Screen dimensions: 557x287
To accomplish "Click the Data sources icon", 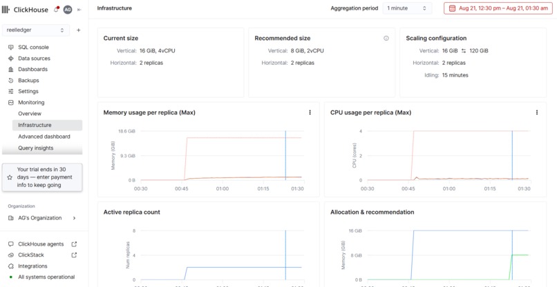I will click(10, 59).
